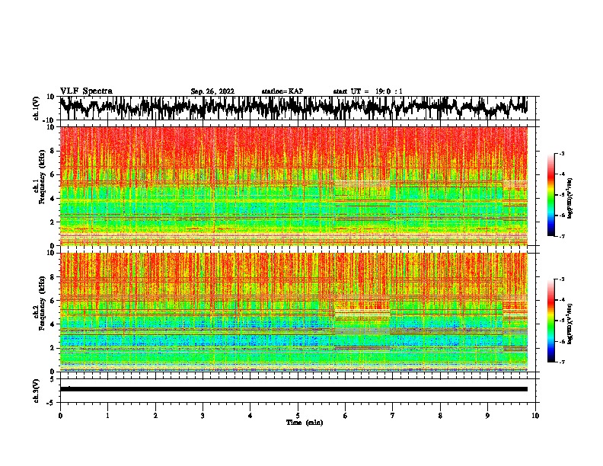
Task: Click time tick label "6" on x-axis
Action: pos(346,416)
